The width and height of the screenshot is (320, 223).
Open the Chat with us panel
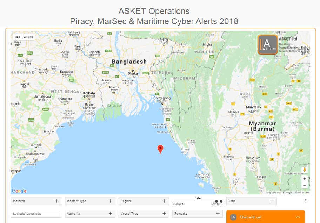click(x=266, y=217)
